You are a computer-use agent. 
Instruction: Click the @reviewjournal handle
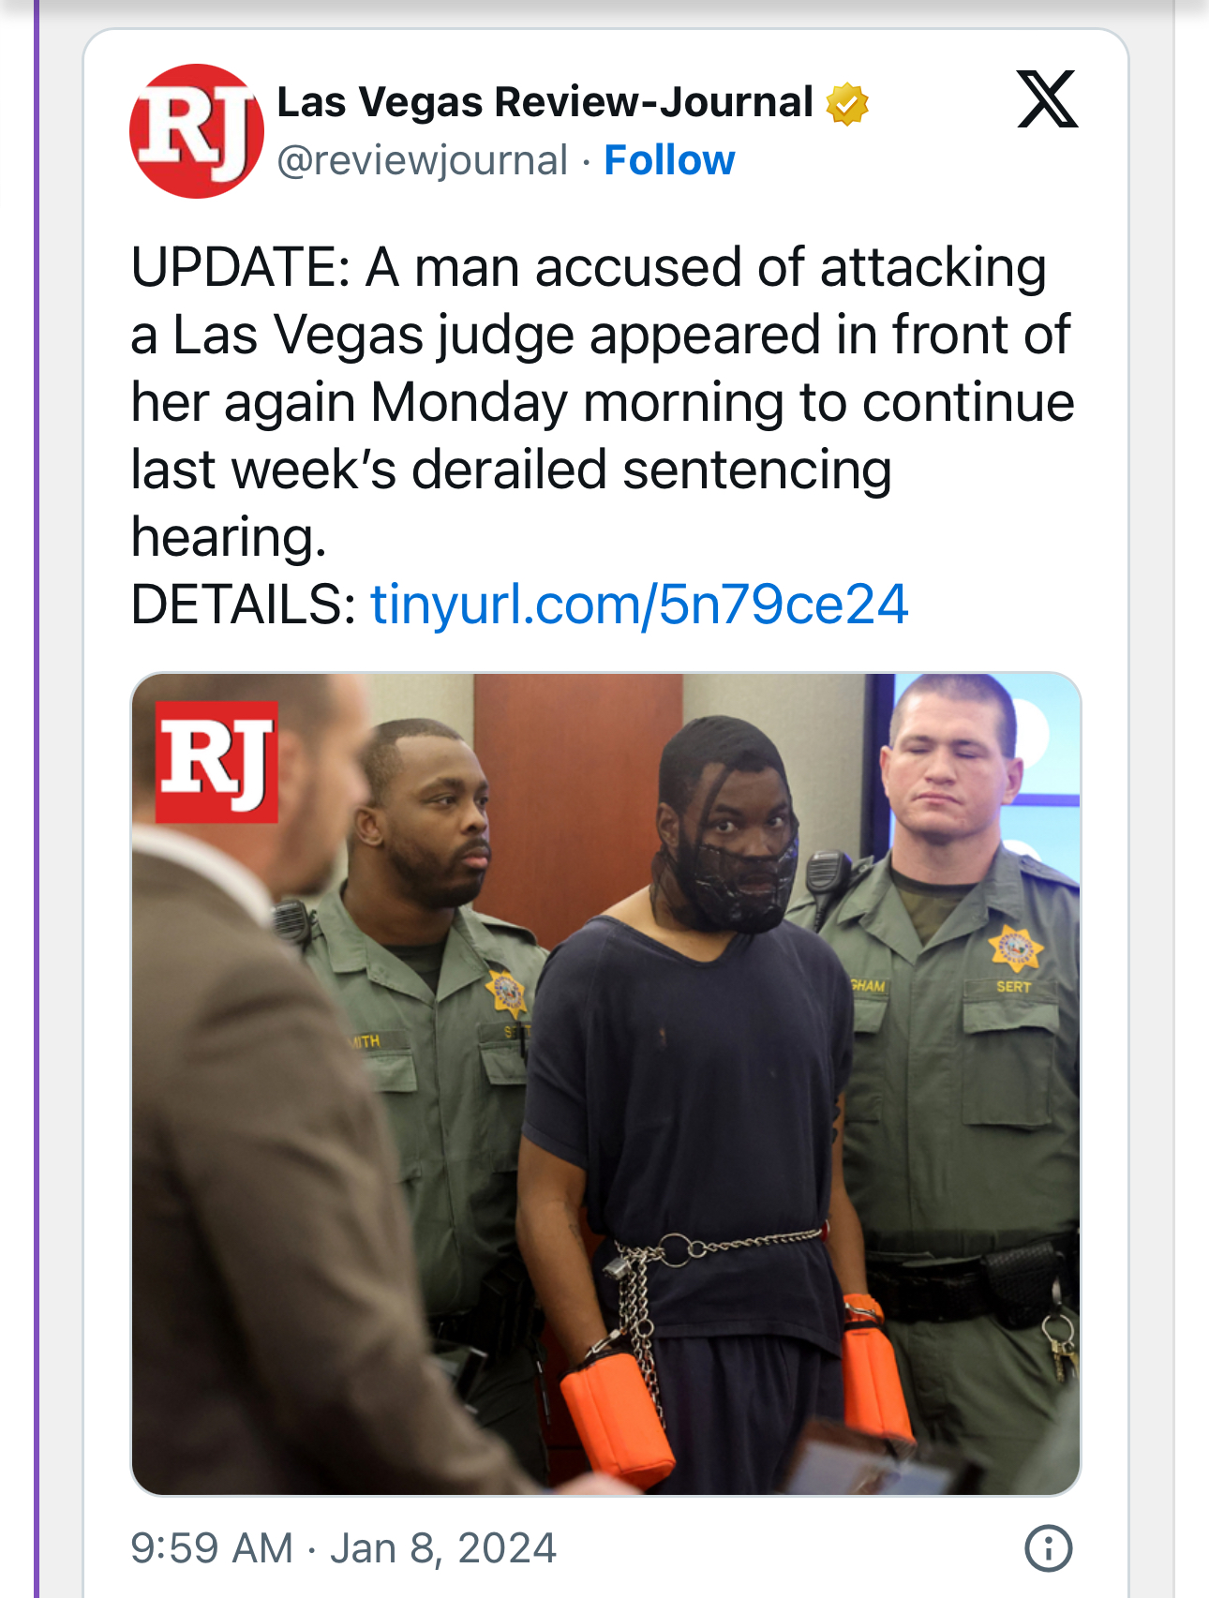pyautogui.click(x=423, y=160)
